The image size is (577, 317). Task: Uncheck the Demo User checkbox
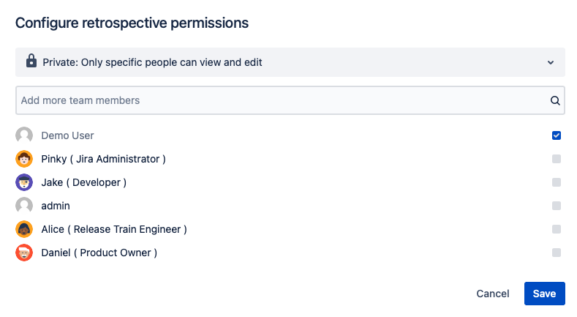click(x=557, y=135)
